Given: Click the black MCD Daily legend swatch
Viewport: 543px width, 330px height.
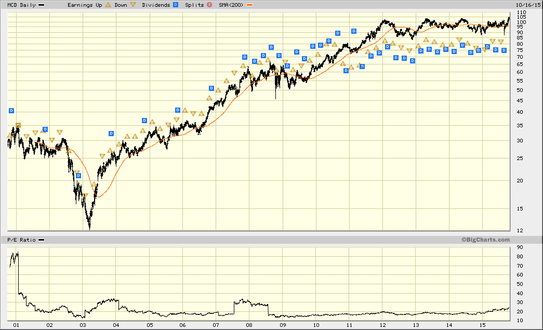Looking at the screenshot, I should pos(41,5).
